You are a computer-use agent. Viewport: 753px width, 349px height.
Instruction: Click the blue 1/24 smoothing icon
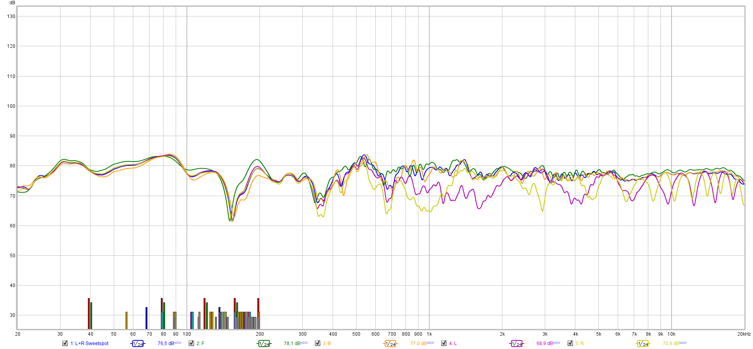[138, 344]
